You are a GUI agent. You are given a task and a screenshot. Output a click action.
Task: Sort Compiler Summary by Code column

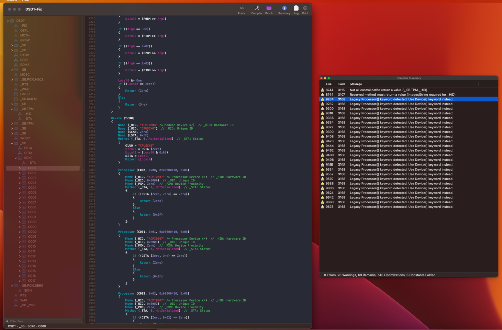(x=341, y=84)
